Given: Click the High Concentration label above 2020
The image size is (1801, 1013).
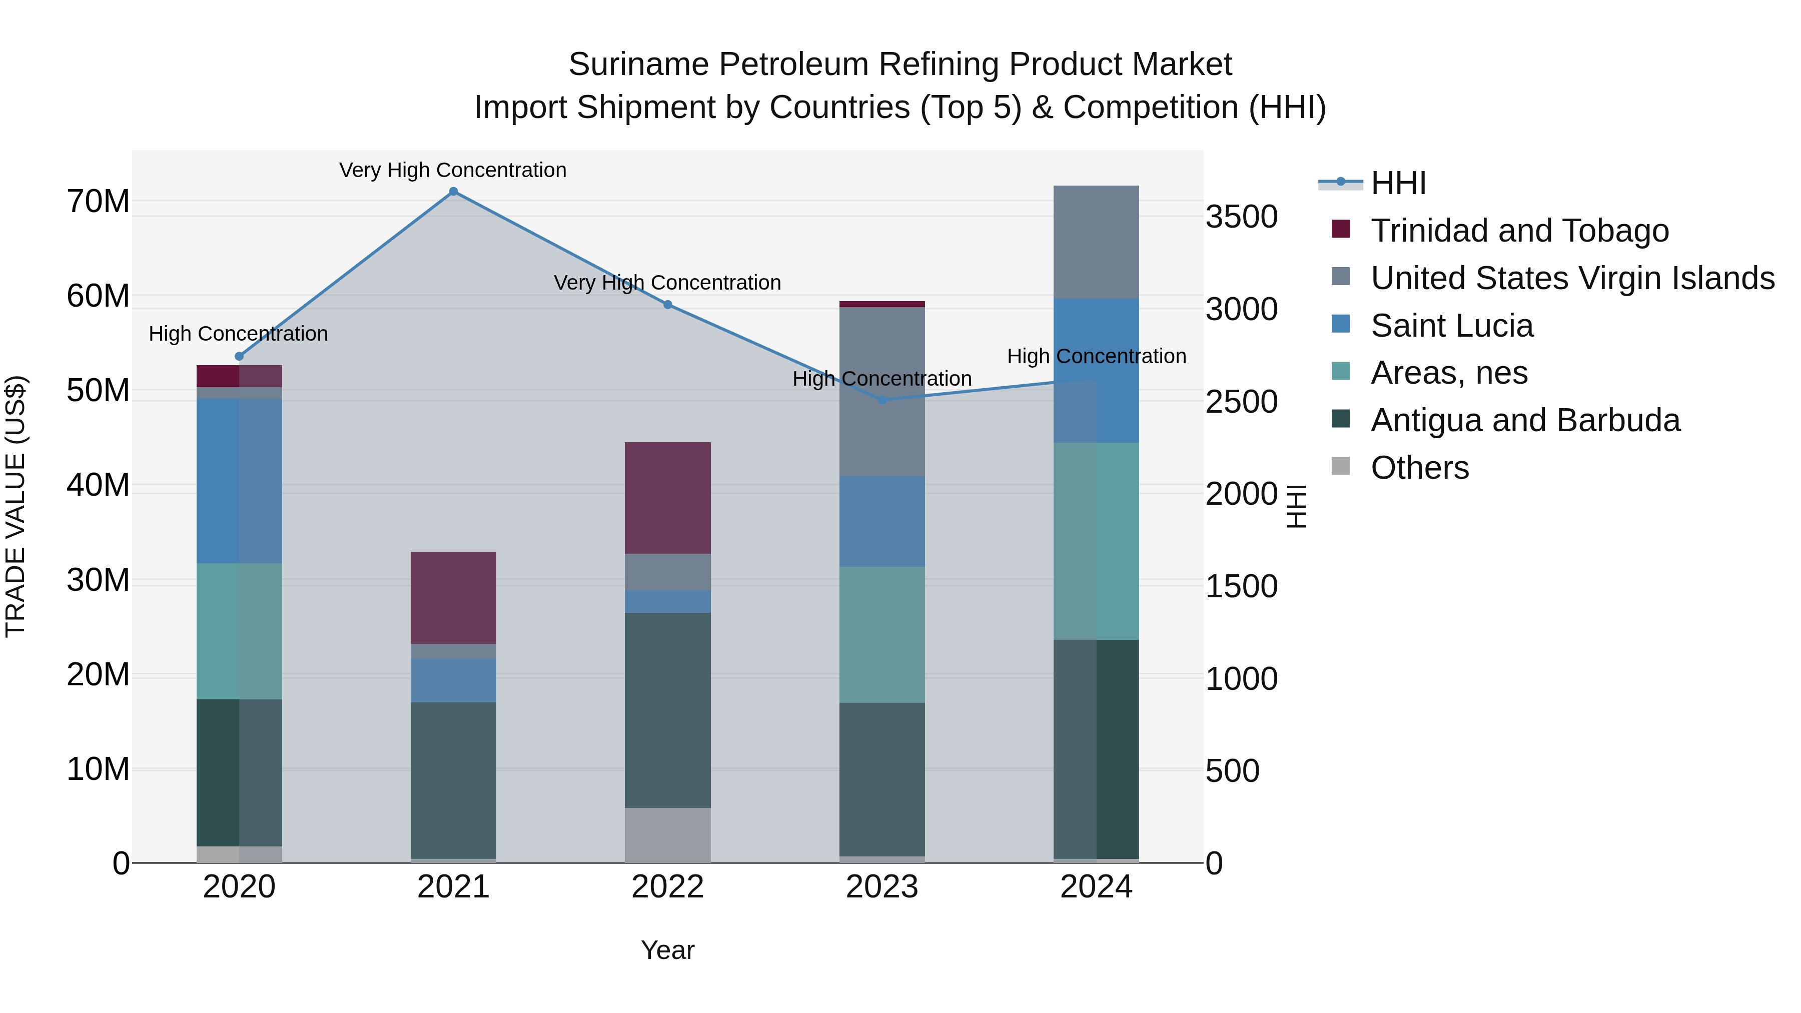Looking at the screenshot, I should [x=239, y=334].
